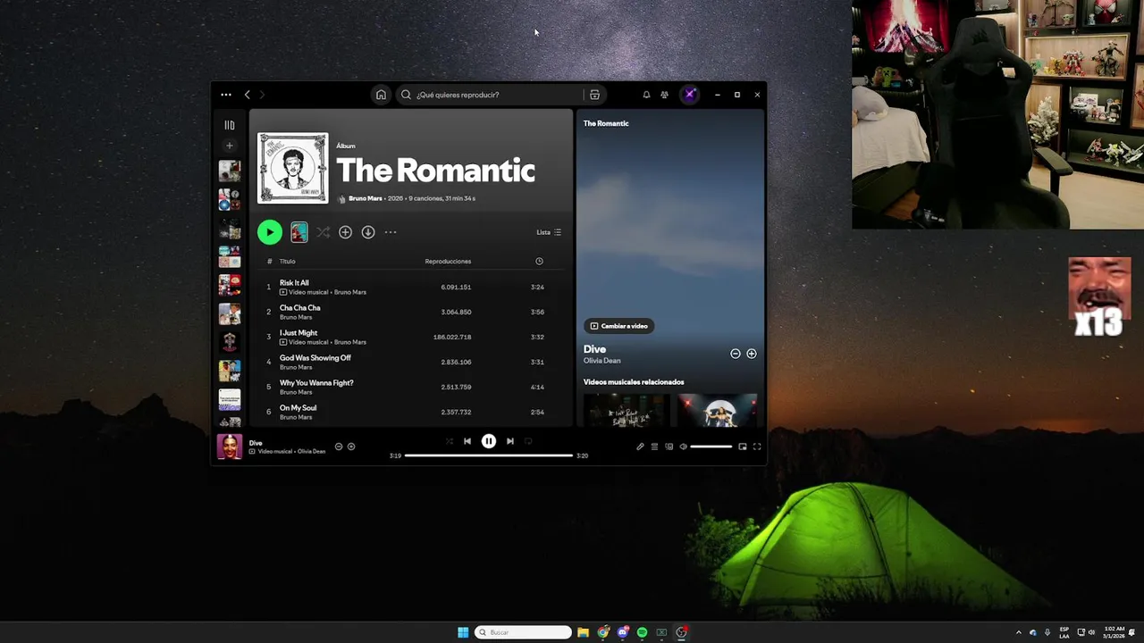Select the I Just Might track

[x=411, y=337]
